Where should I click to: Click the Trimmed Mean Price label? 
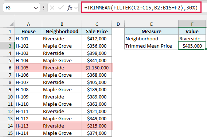[x=151, y=46]
